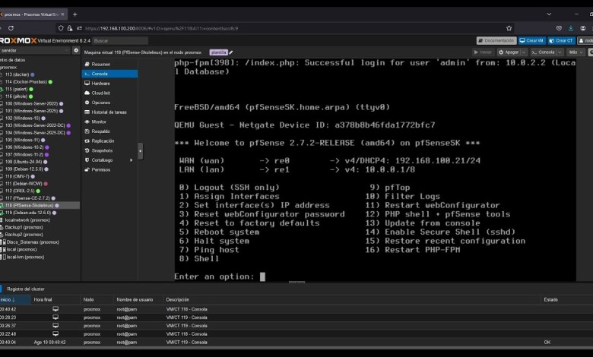The image size is (593, 357).
Task: Click the Iniciar play button
Action: point(483,52)
